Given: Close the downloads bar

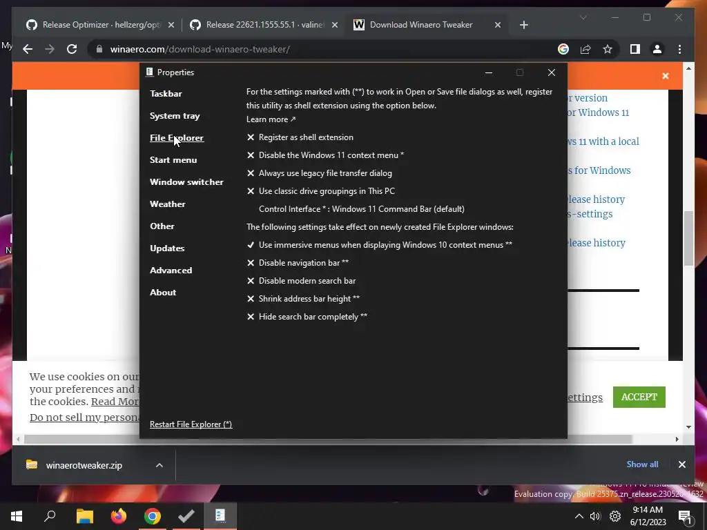Looking at the screenshot, I should [681, 464].
